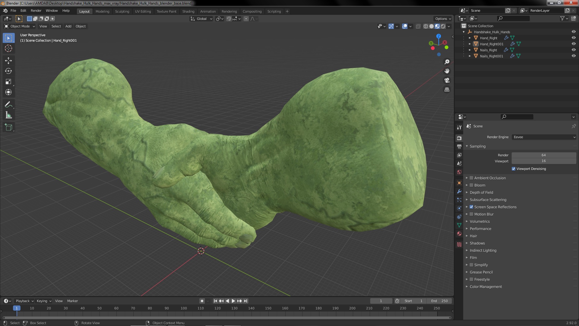The height and width of the screenshot is (326, 579).
Task: Select the Measure tool
Action: coord(8,115)
